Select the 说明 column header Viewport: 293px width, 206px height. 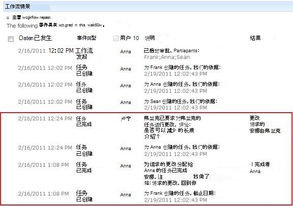coord(150,38)
